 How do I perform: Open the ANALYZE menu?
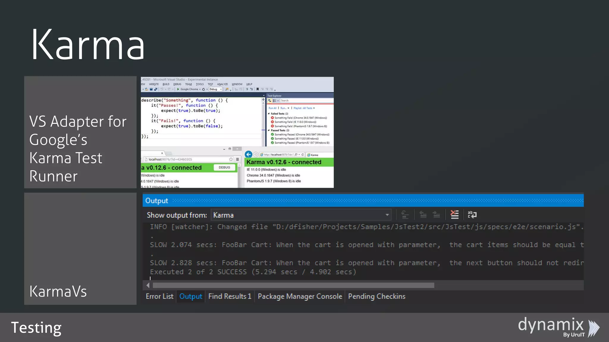(x=222, y=84)
